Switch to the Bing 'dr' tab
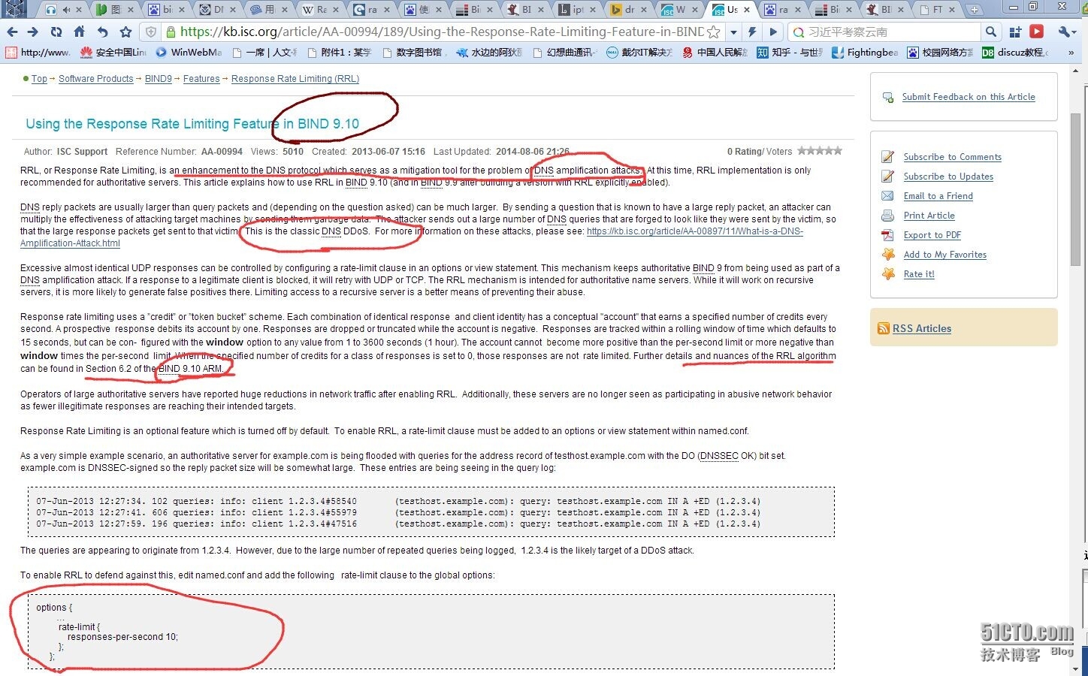This screenshot has height=676, width=1088. [628, 9]
